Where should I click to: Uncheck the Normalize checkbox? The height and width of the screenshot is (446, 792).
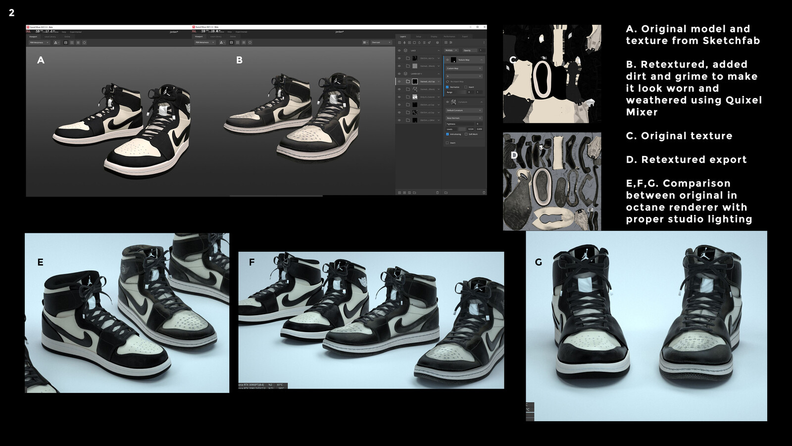447,87
